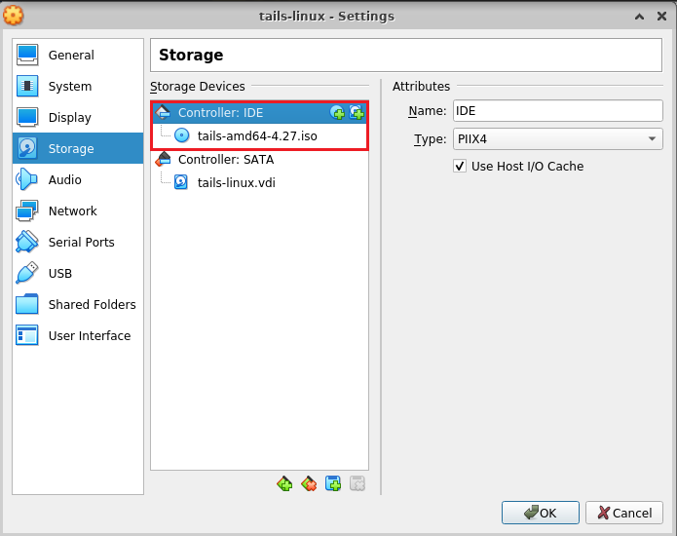Viewport: 677px width, 536px height.
Task: Open the System settings page
Action: pyautogui.click(x=78, y=86)
